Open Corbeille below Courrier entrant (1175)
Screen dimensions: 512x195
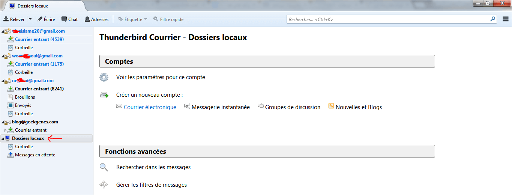coord(24,72)
